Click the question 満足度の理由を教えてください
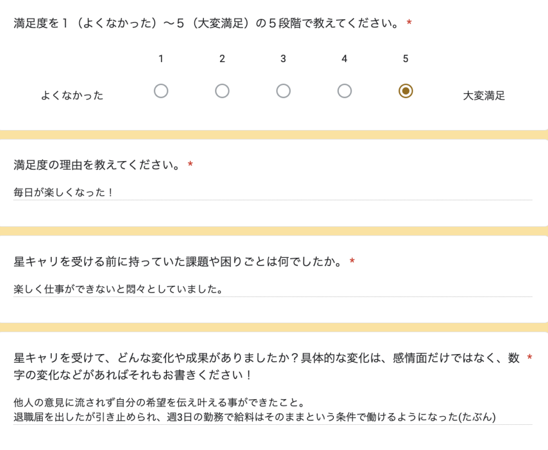 (x=97, y=165)
